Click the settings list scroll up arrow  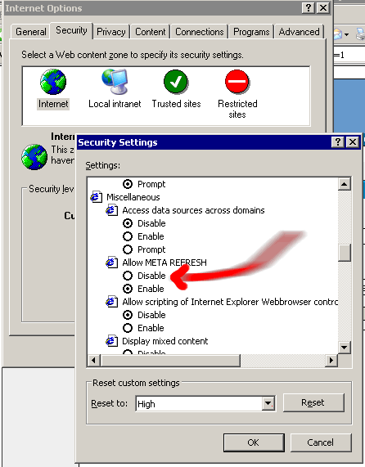coord(345,184)
